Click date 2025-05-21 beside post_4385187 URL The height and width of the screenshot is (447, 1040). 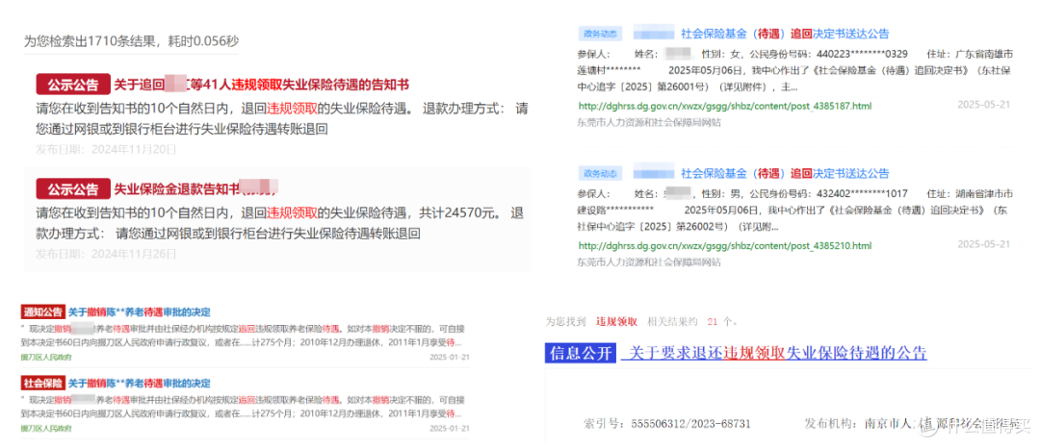coord(983,105)
